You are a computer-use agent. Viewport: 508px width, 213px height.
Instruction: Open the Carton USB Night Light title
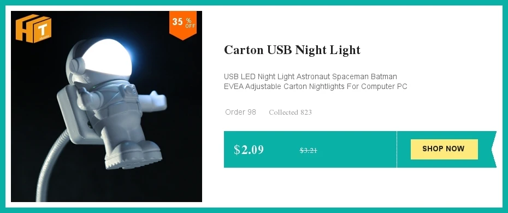click(292, 50)
